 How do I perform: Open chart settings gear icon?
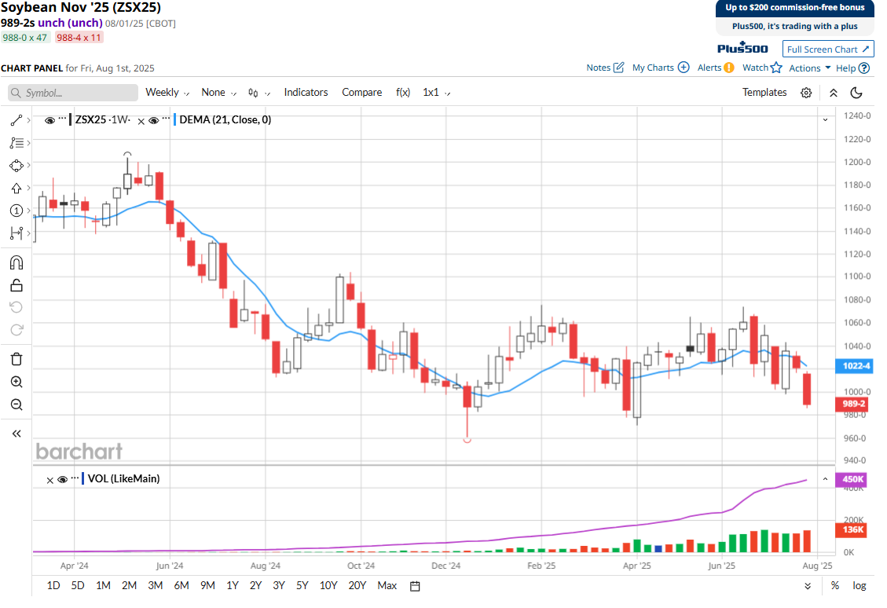pos(806,93)
